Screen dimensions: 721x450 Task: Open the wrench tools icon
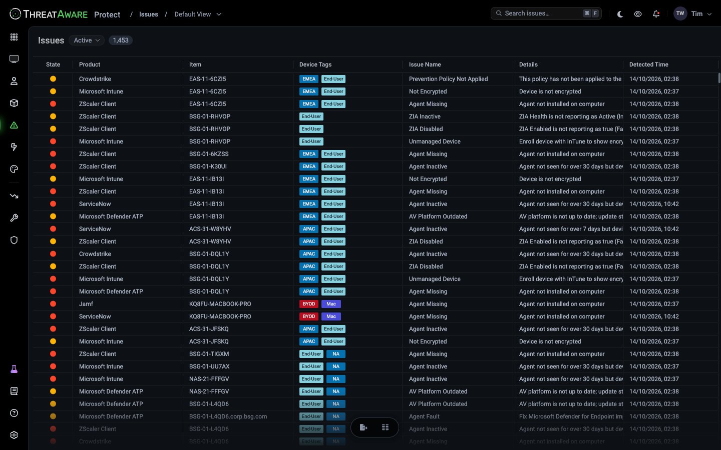pyautogui.click(x=14, y=218)
